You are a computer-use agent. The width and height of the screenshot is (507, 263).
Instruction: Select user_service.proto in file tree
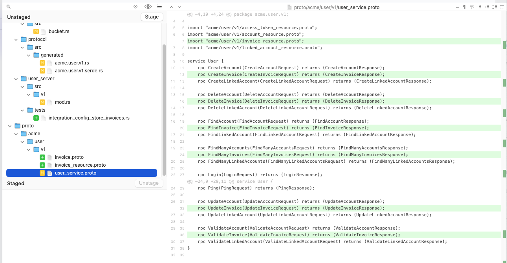click(x=82, y=173)
